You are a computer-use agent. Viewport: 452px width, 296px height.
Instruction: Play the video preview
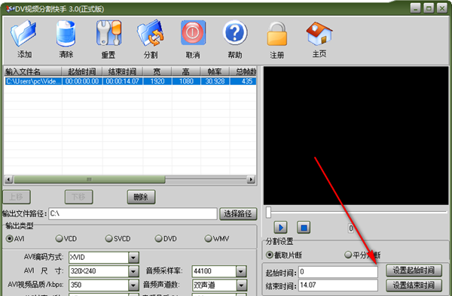pyautogui.click(x=280, y=228)
